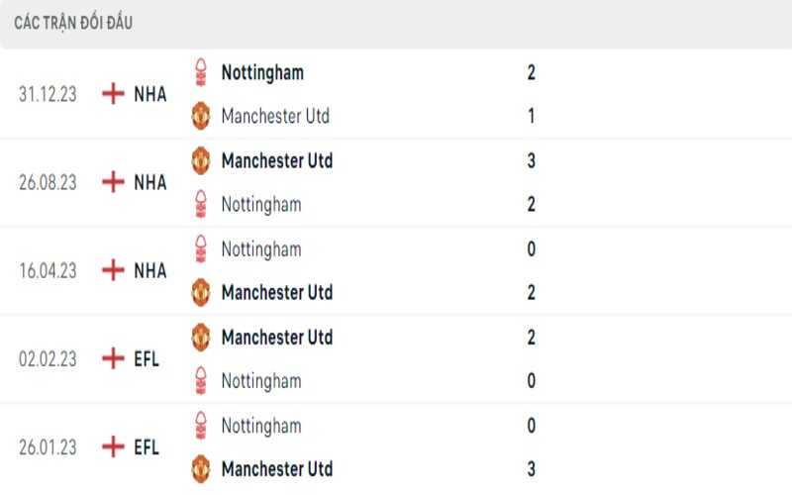Select NHA league label for 26.08.23
Screen dimensions: 792x495
click(x=150, y=182)
